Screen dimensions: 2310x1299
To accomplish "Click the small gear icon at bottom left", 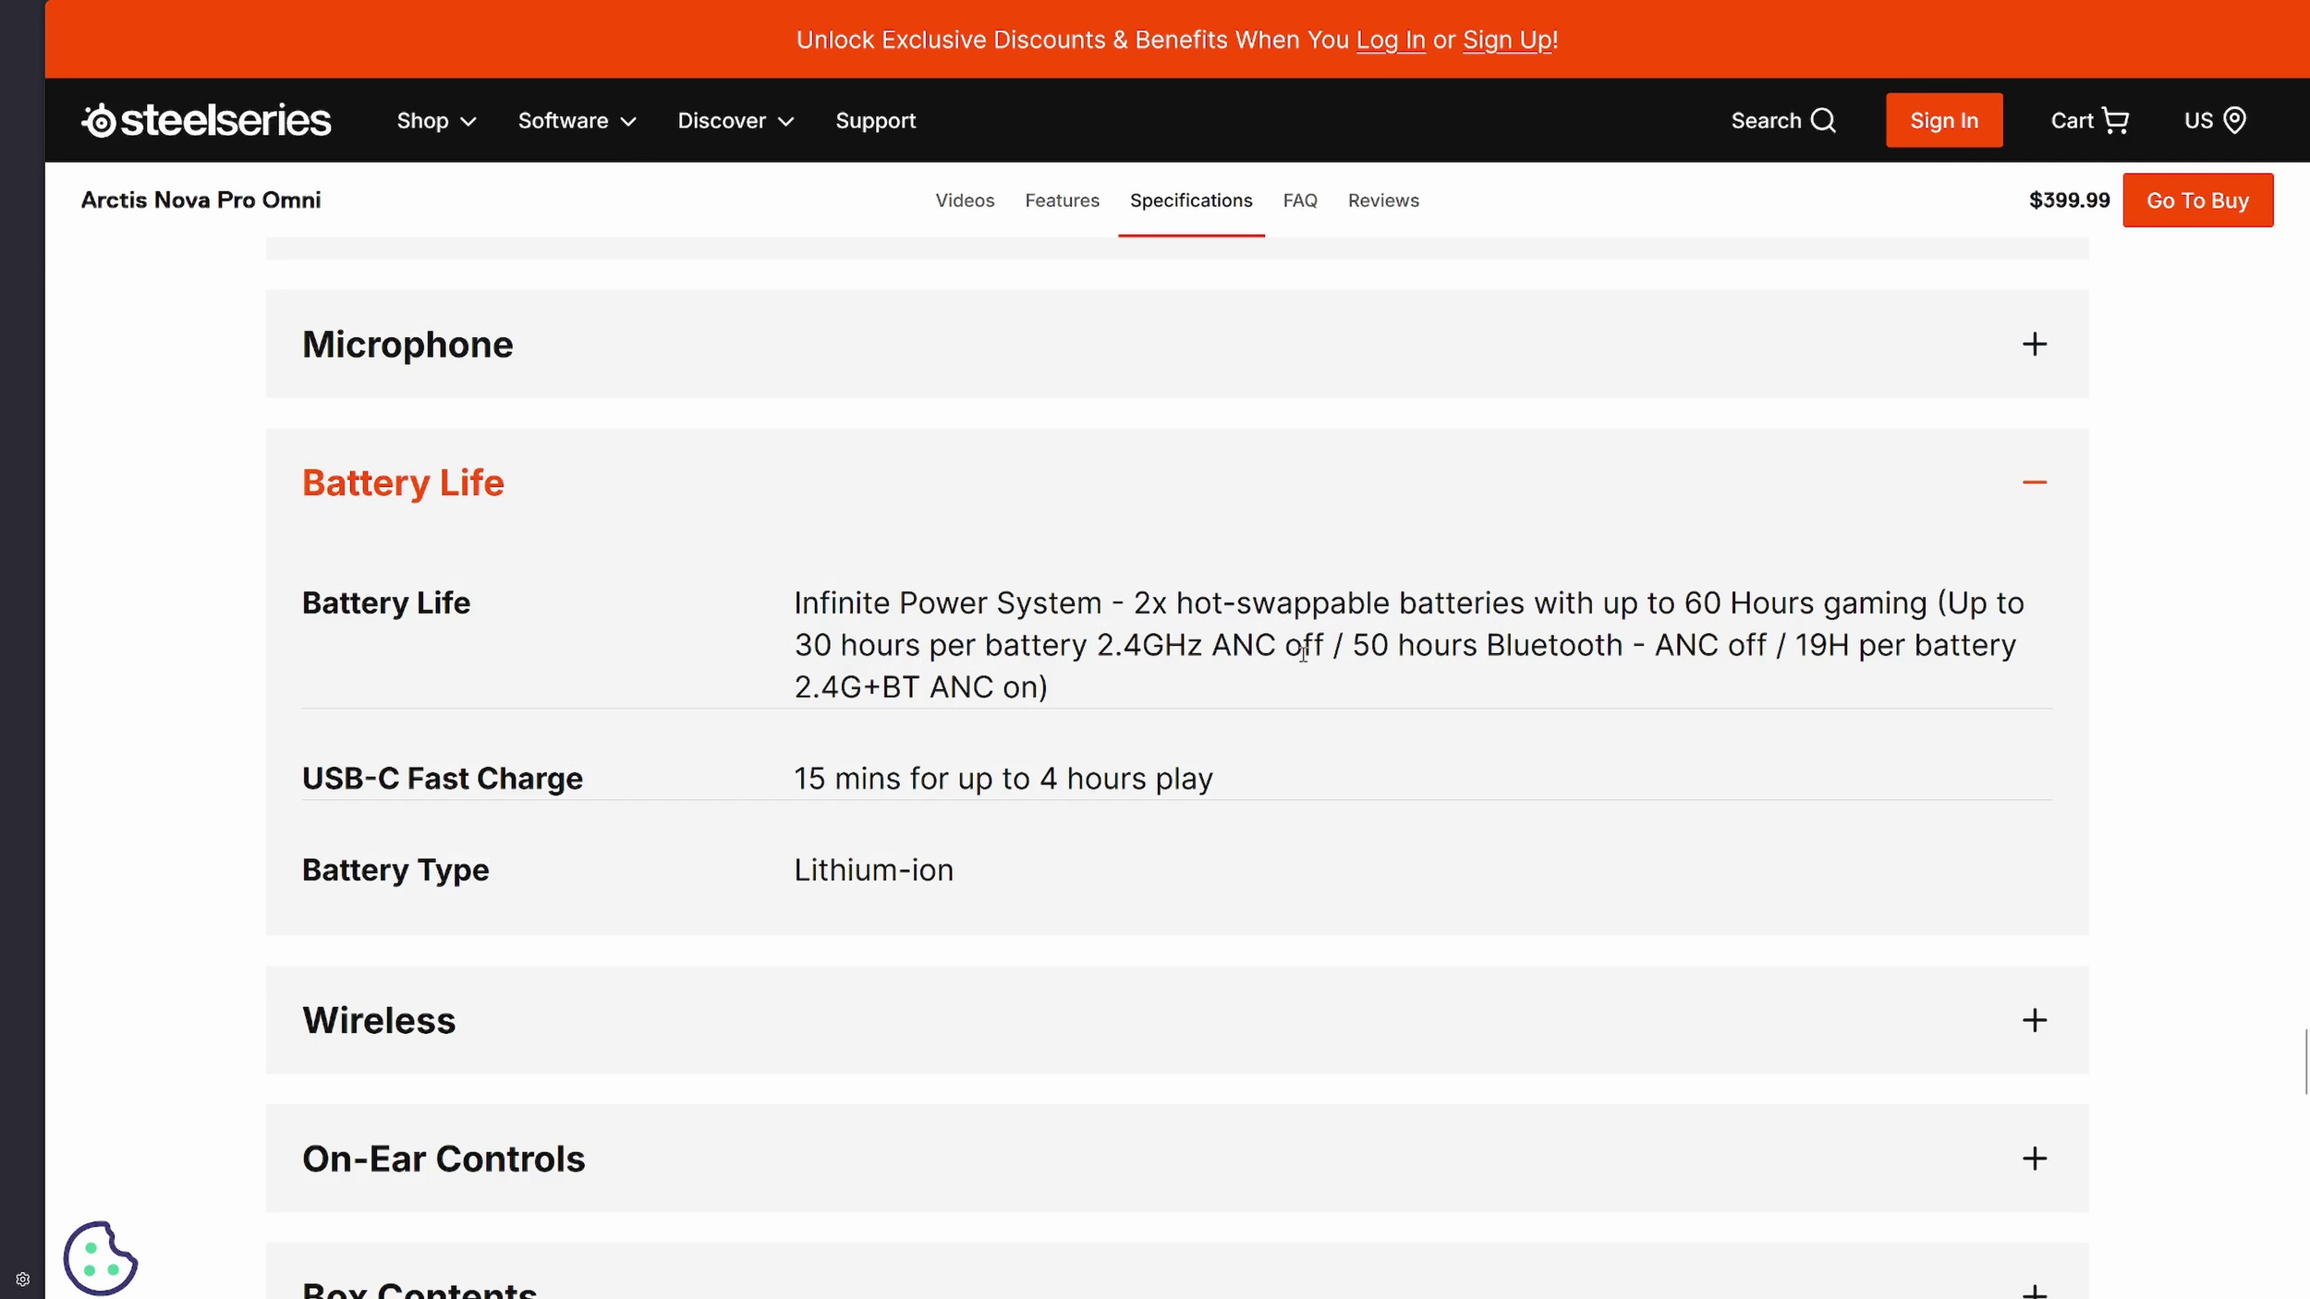I will (23, 1280).
